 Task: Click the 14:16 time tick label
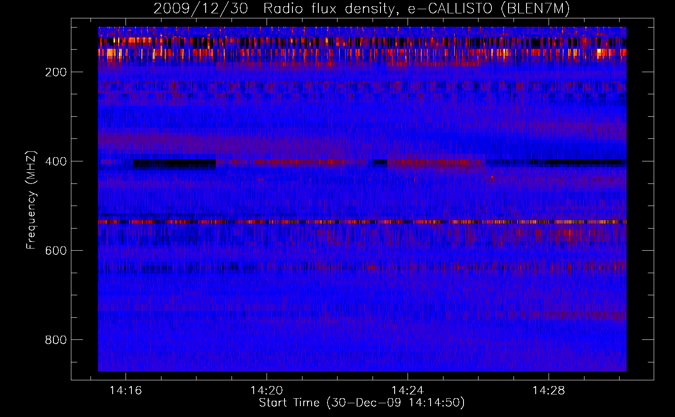pos(126,390)
